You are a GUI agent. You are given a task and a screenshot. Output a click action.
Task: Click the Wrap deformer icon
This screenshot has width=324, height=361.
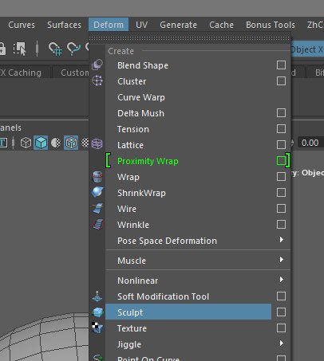click(x=97, y=177)
